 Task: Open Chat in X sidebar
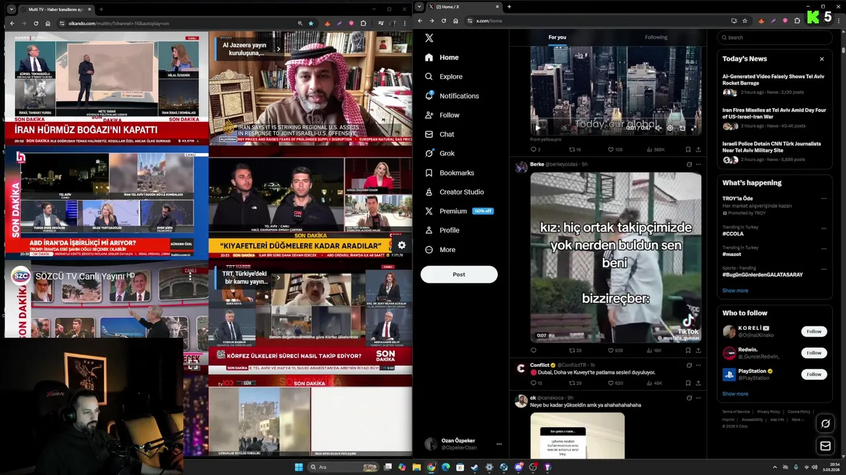coord(440,134)
